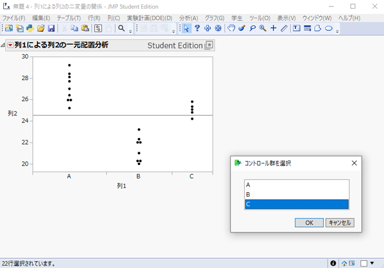
Task: Select the Crosshairs tool
Action: [x=273, y=28]
